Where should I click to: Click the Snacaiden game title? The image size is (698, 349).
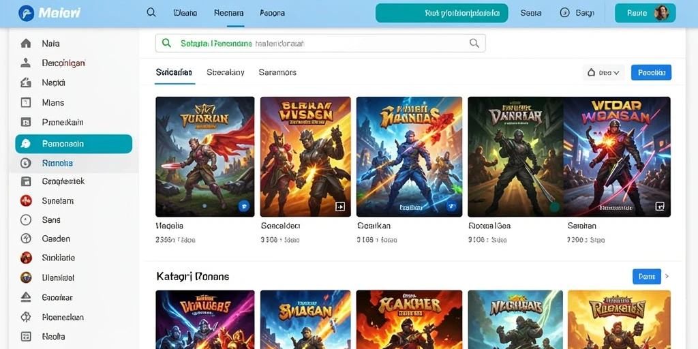click(280, 226)
